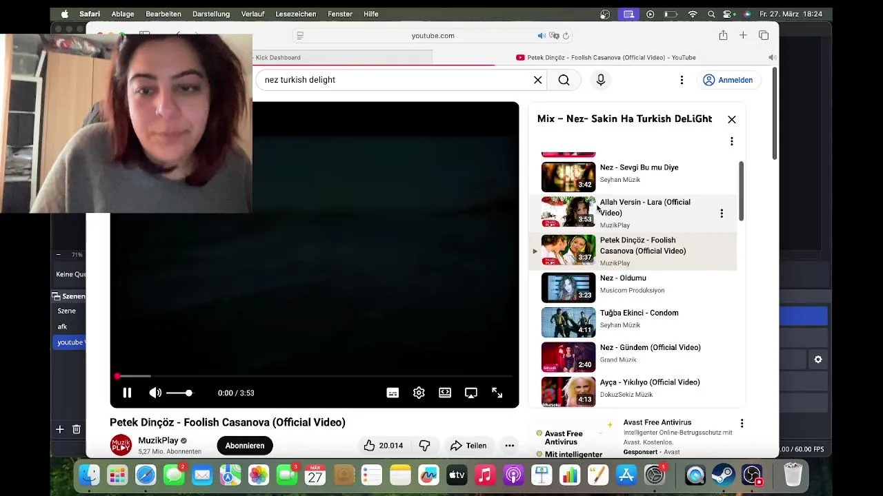Click the Teilen share button
The width and height of the screenshot is (883, 496).
pyautogui.click(x=468, y=446)
